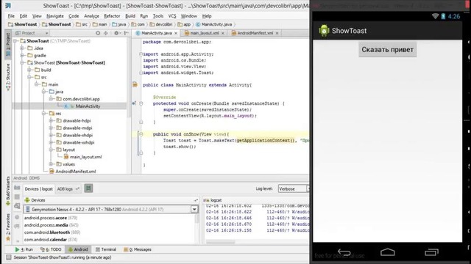Toggle the 1: Project side tool window
The height and width of the screenshot is (264, 471).
(x=8, y=45)
